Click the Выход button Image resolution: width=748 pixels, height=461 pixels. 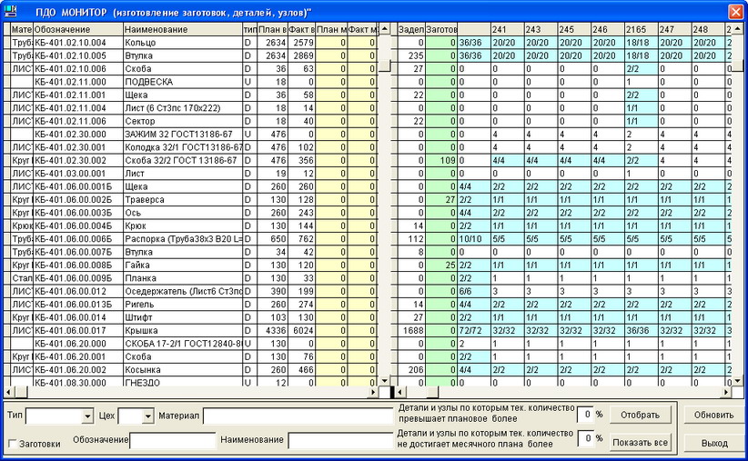tap(713, 443)
